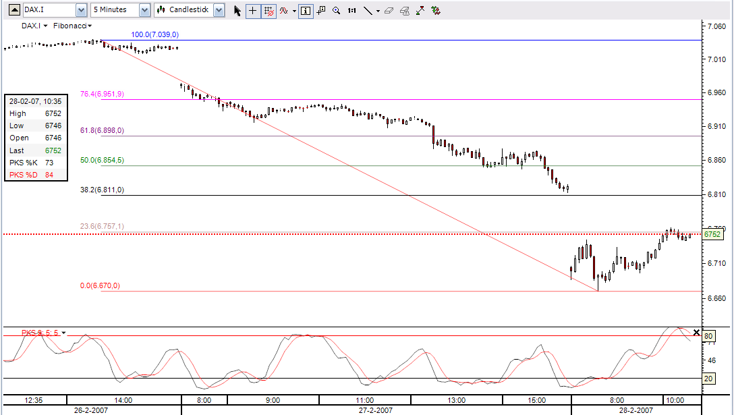The image size is (734, 415).
Task: Click the 7.060 price axis label
Action: (716, 26)
